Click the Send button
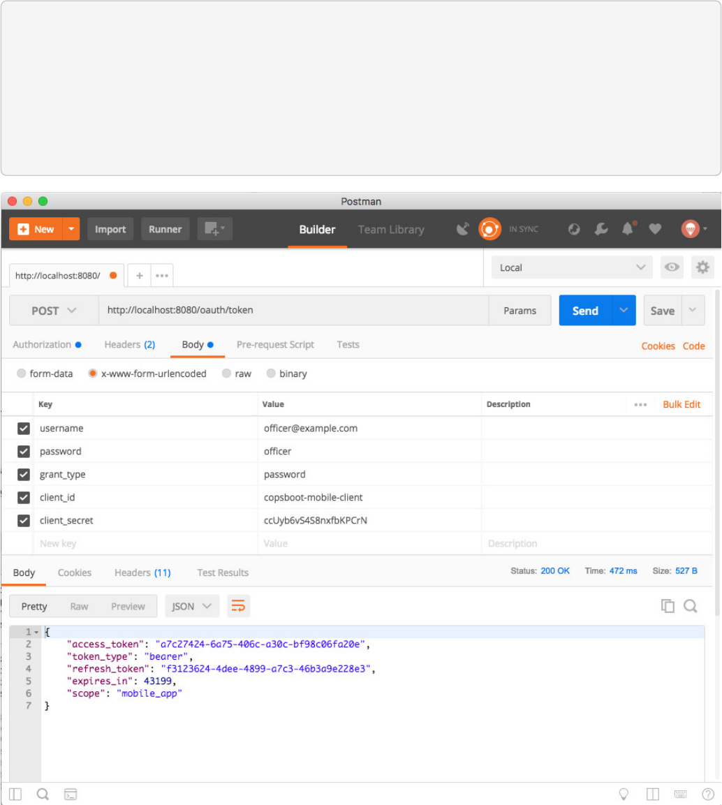Image resolution: width=722 pixels, height=805 pixels. coord(585,310)
